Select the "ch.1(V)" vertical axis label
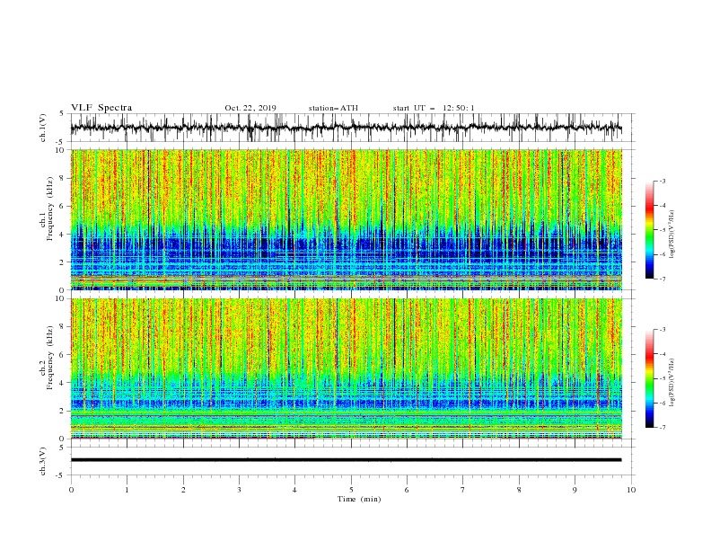Screen dimensions: 711x550 (x=43, y=128)
